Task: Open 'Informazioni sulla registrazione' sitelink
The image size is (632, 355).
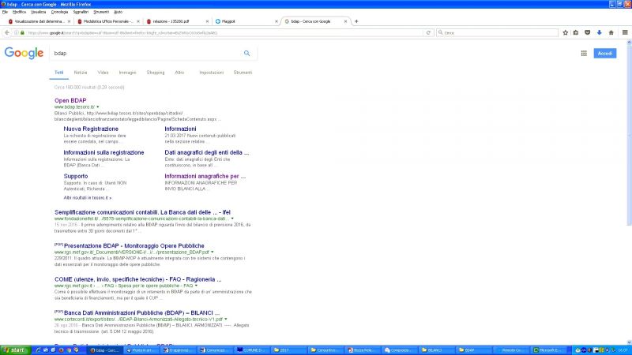Action: (x=103, y=152)
